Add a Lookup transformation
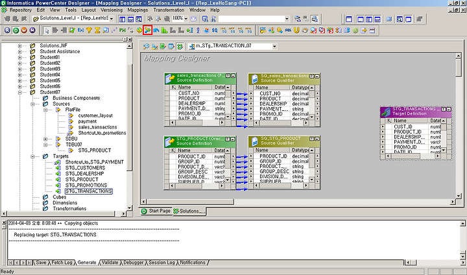The width and height of the screenshot is (467, 275). (x=106, y=30)
